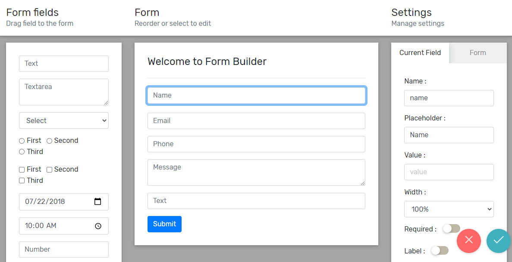Enable the Required toggle
The image size is (512, 262).
(451, 229)
